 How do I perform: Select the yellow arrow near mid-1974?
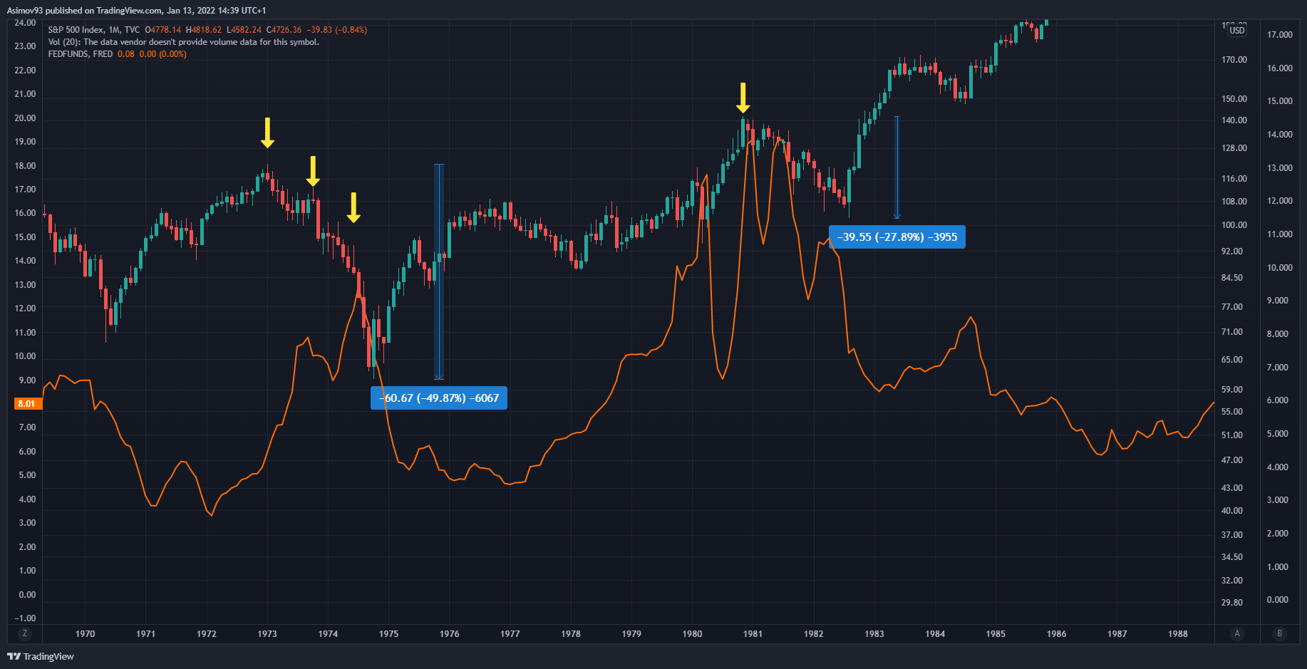353,207
